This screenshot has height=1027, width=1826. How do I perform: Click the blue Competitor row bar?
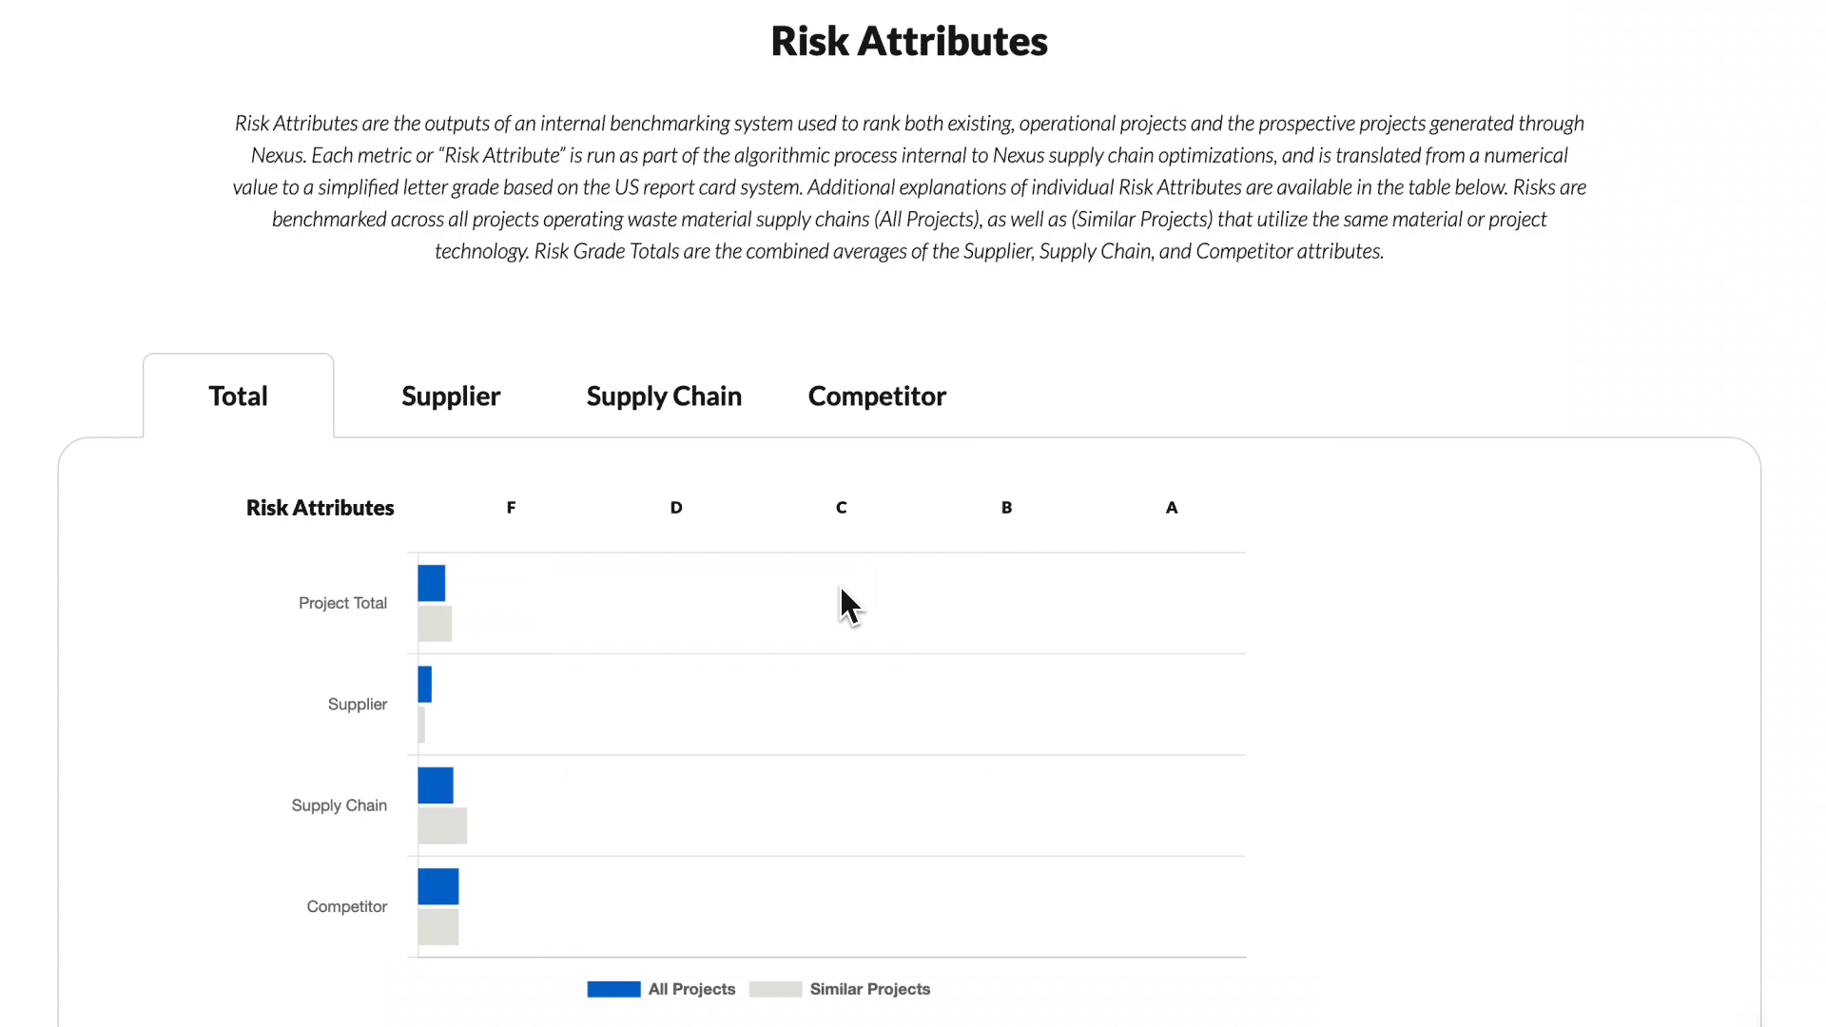[438, 886]
